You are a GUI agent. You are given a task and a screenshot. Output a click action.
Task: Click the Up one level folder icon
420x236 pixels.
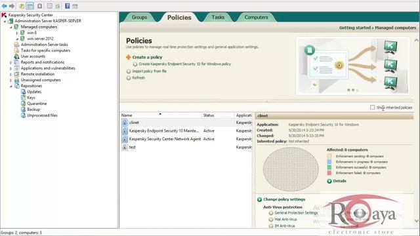(x=22, y=6)
